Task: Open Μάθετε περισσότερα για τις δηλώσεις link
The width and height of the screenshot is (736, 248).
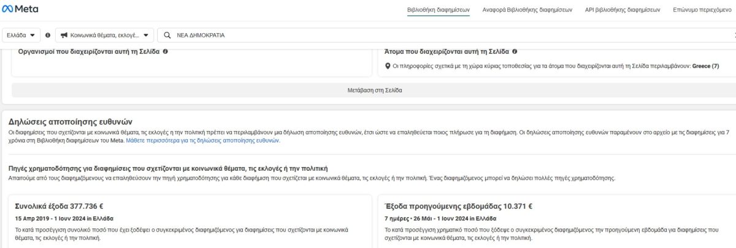Action: (x=203, y=140)
